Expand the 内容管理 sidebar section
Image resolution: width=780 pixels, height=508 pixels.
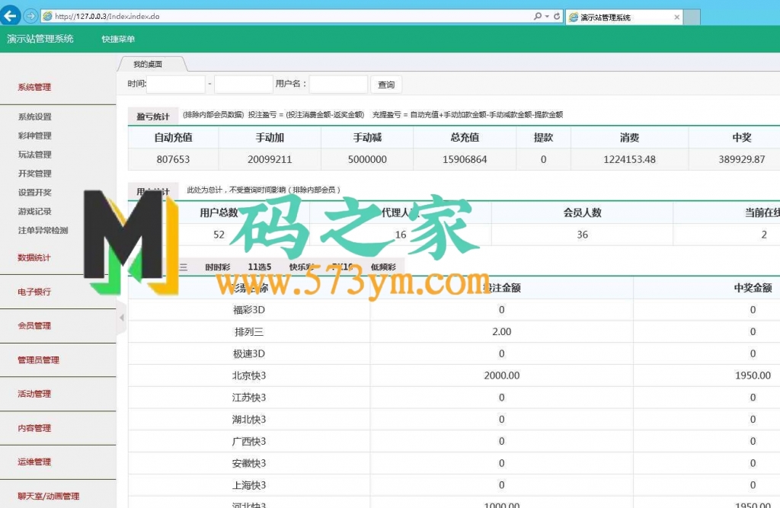(34, 428)
